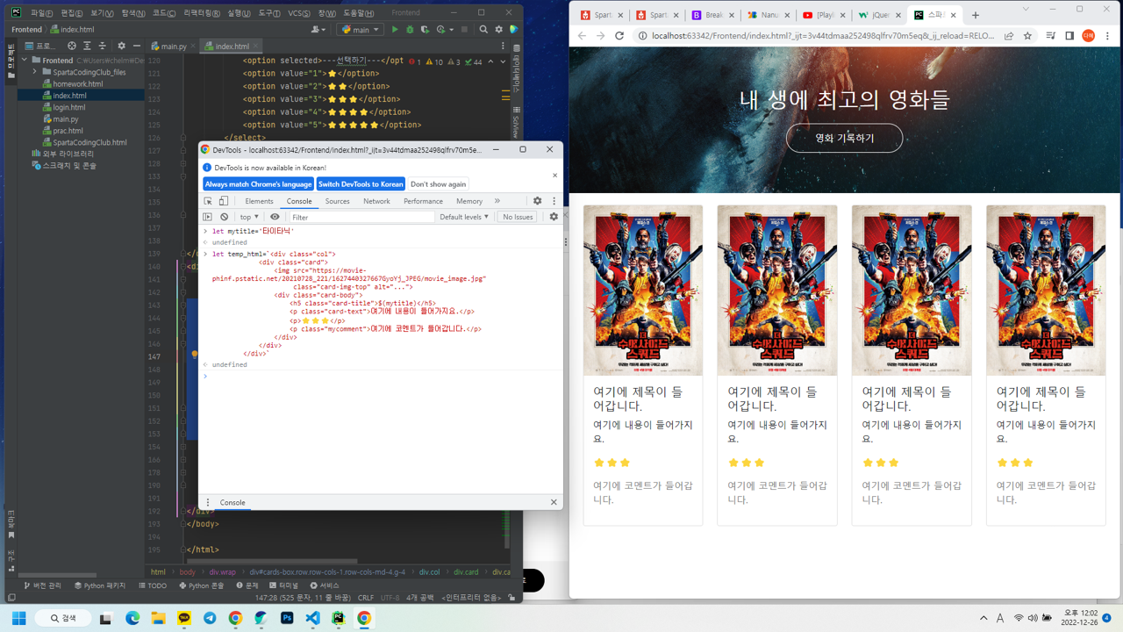Image resolution: width=1123 pixels, height=632 pixels.
Task: Click the green Debug bug icon in PyCharm
Action: (410, 30)
